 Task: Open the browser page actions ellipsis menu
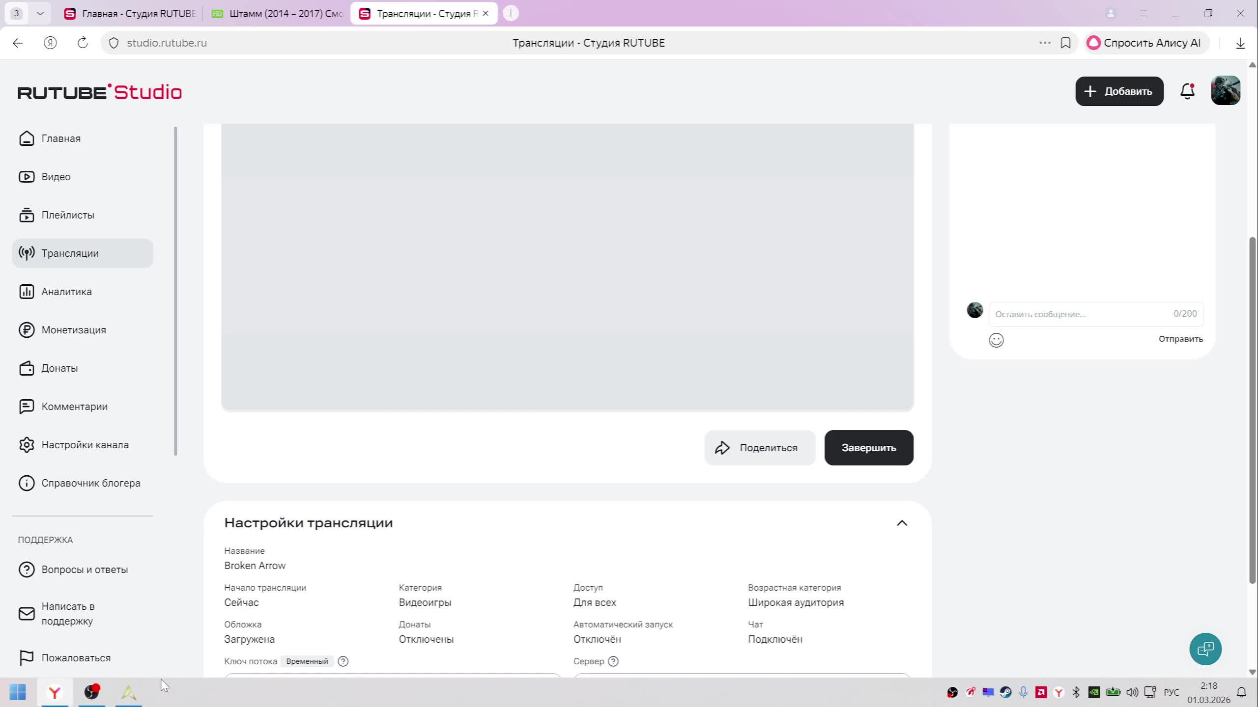click(x=1045, y=43)
